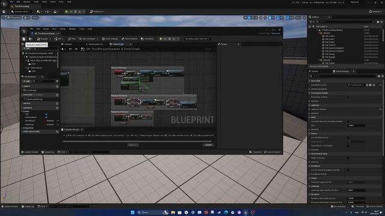
Task: Add new graph with the Graphs plus icon
Action: point(57,86)
